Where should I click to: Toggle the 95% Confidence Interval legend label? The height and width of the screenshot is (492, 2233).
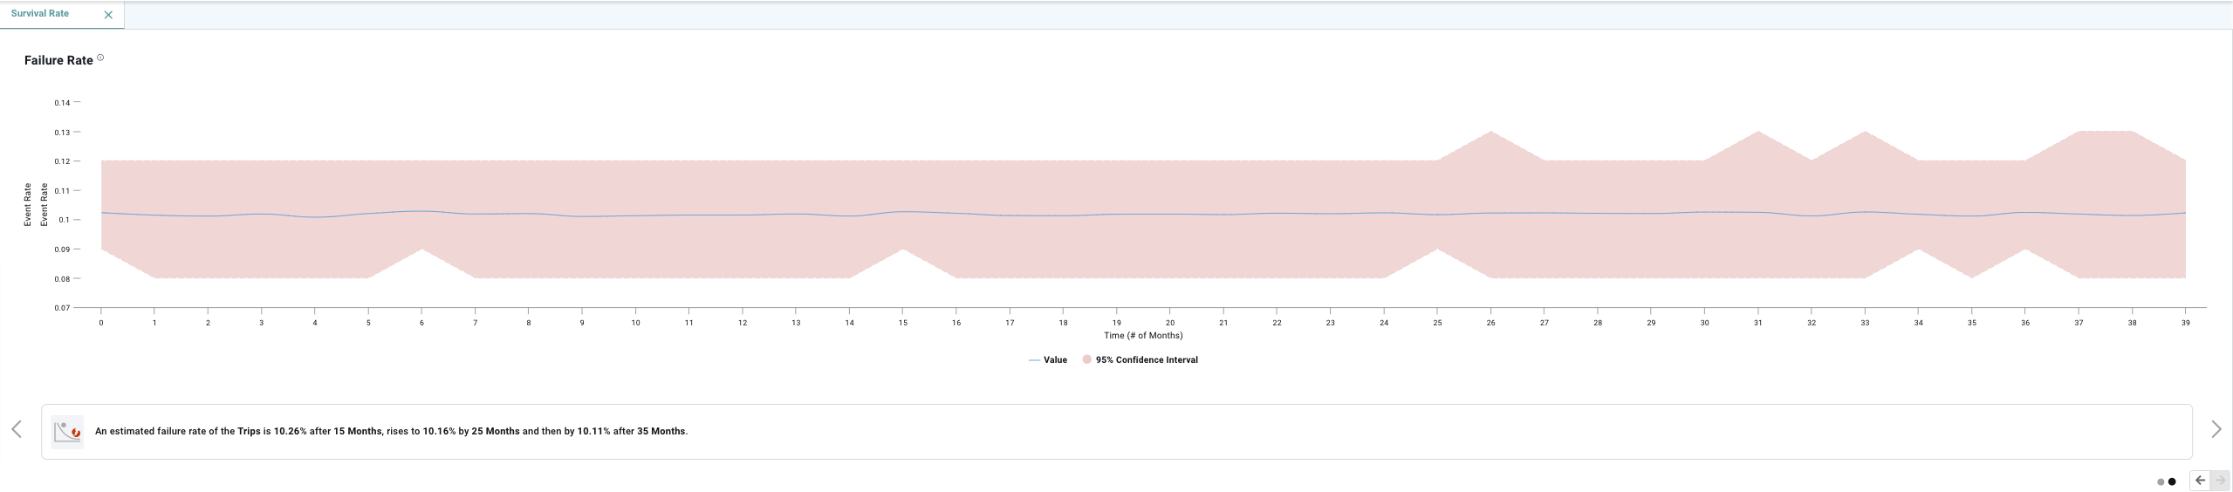[x=1146, y=360]
